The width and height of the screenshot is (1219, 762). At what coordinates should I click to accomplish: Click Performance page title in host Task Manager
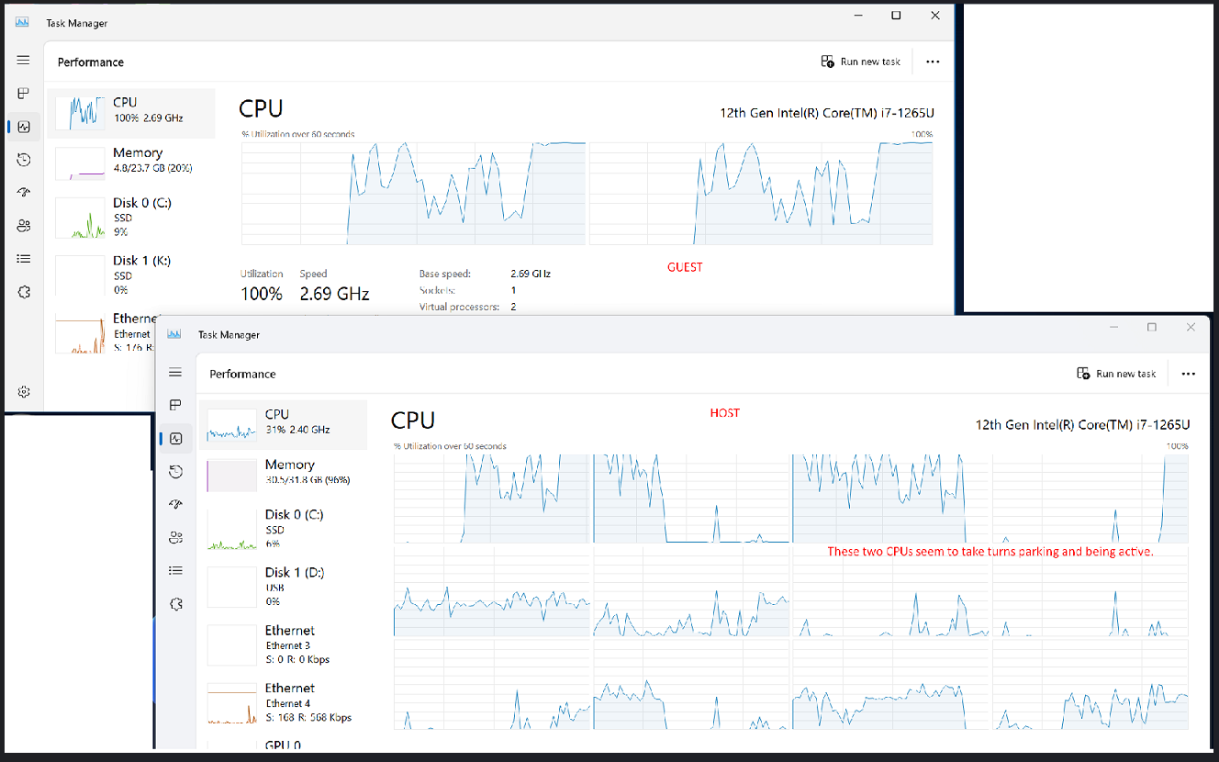point(242,375)
